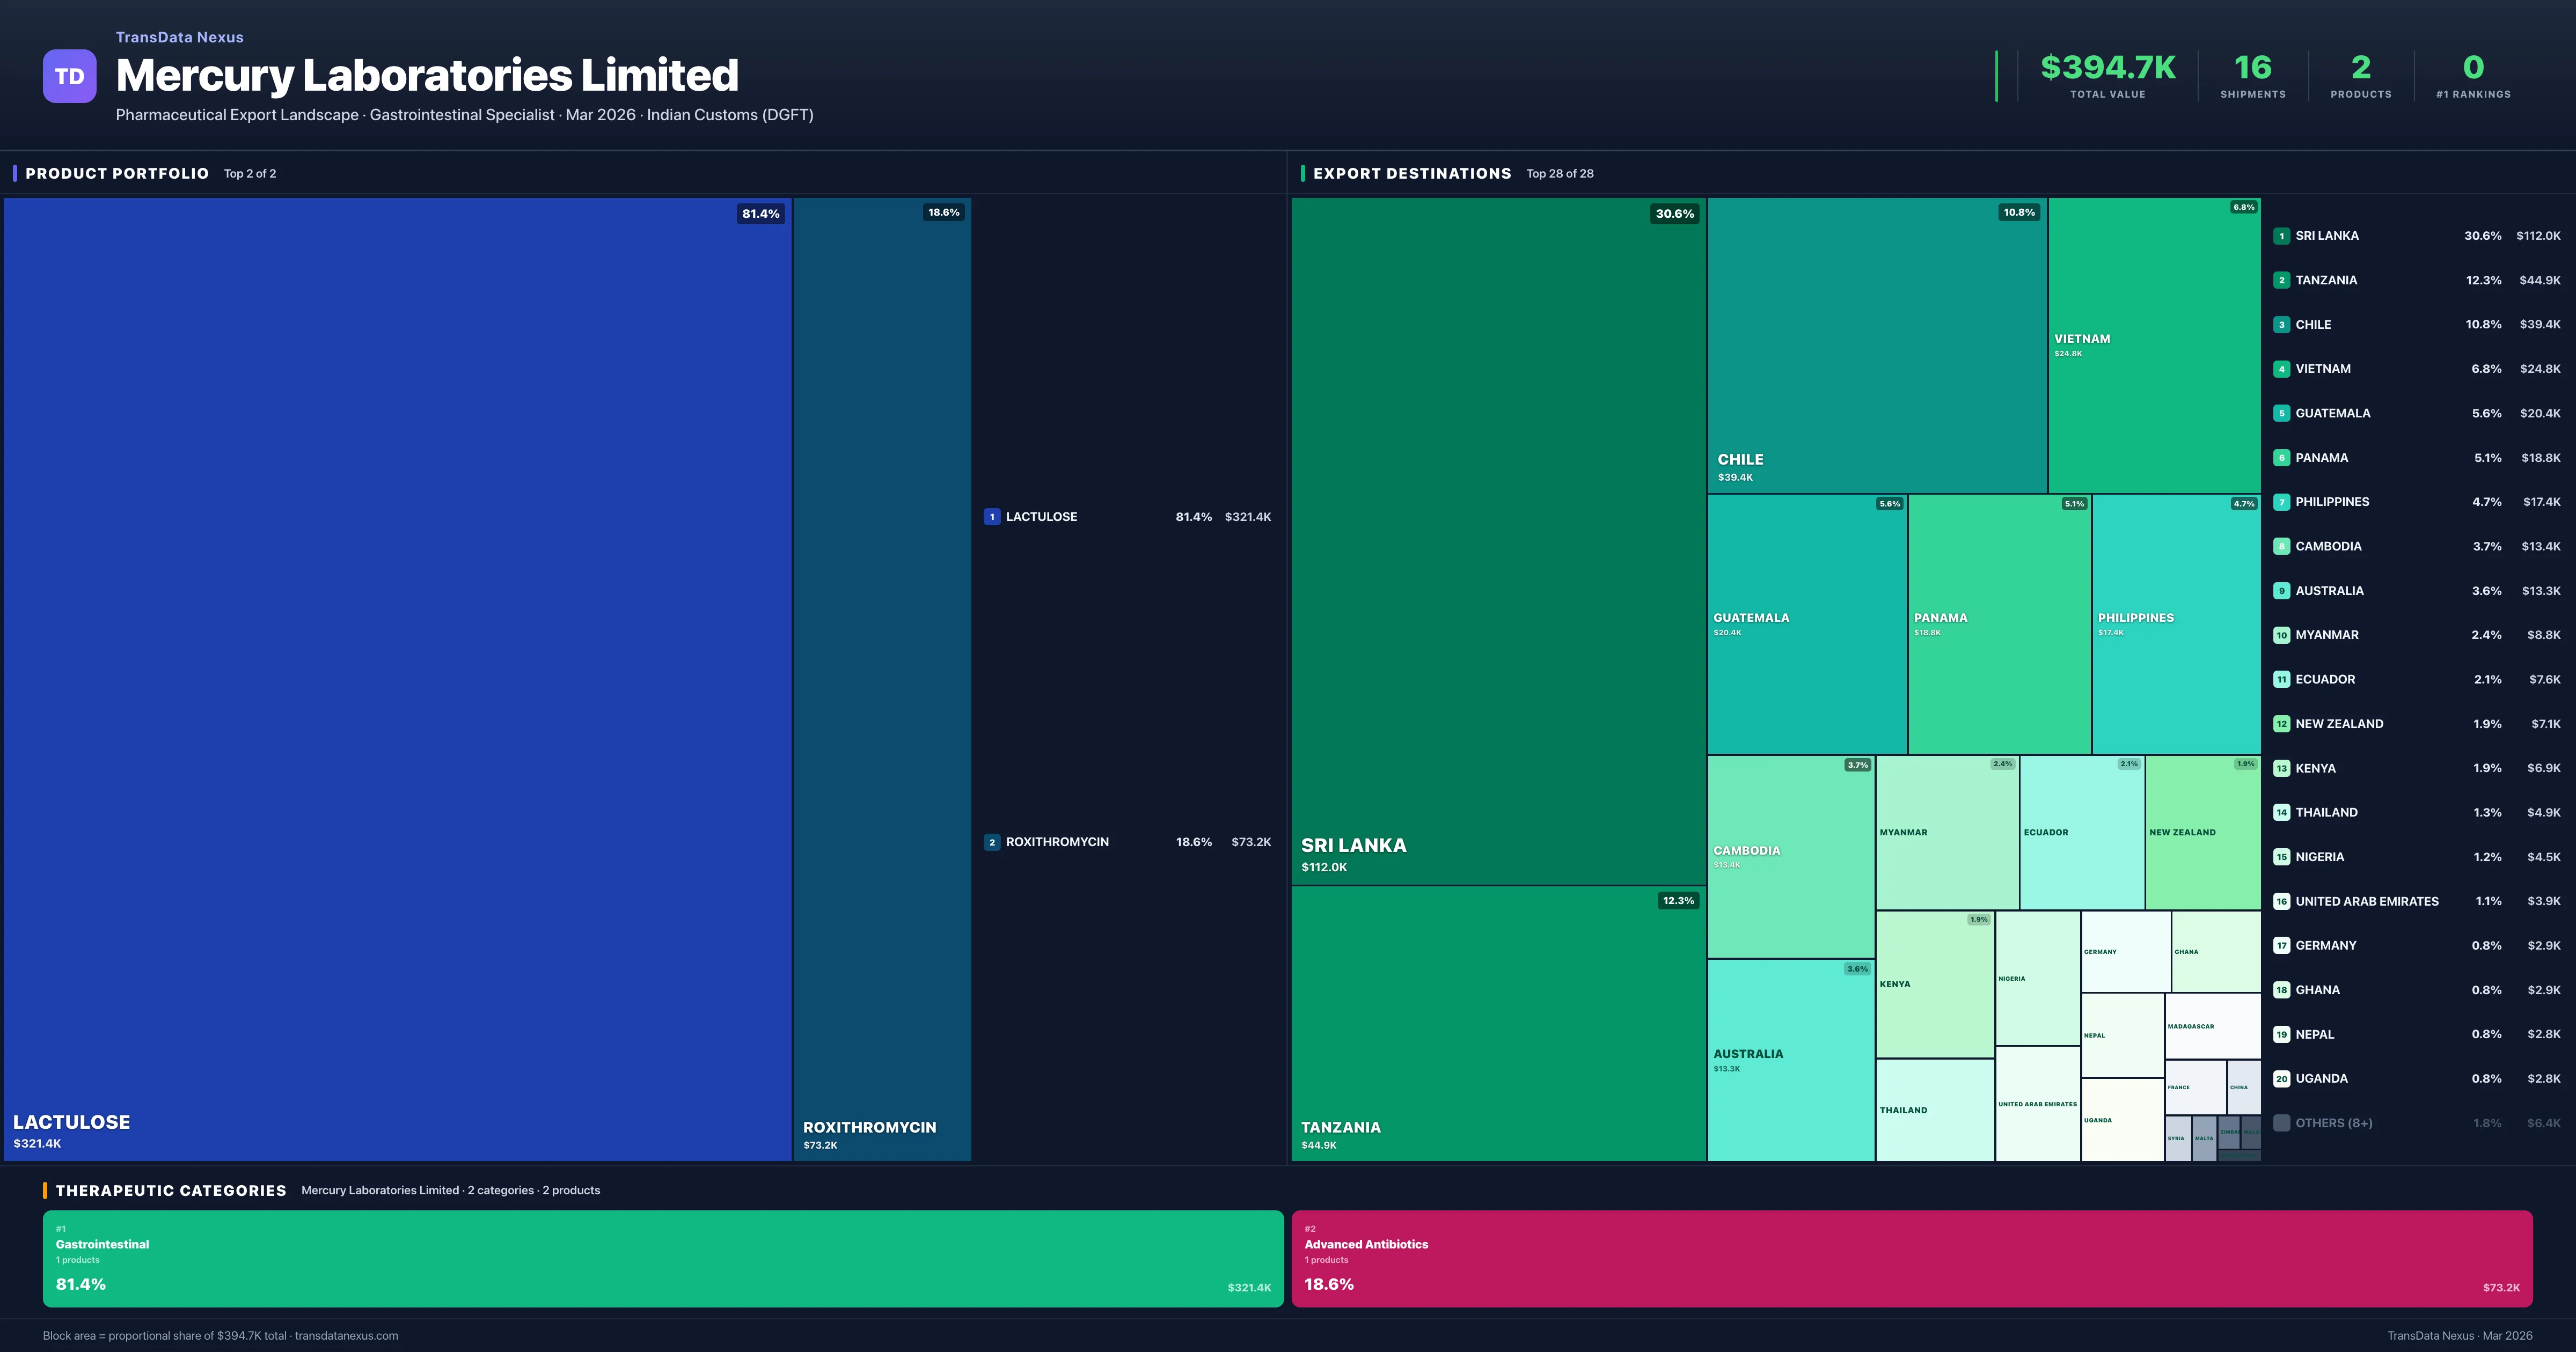
Task: Open the 'Top 28 of 28' destinations selector
Action: [x=1560, y=173]
